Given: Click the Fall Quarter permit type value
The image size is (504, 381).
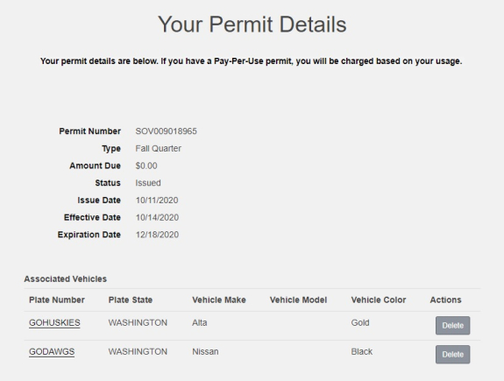Looking at the screenshot, I should coord(158,148).
